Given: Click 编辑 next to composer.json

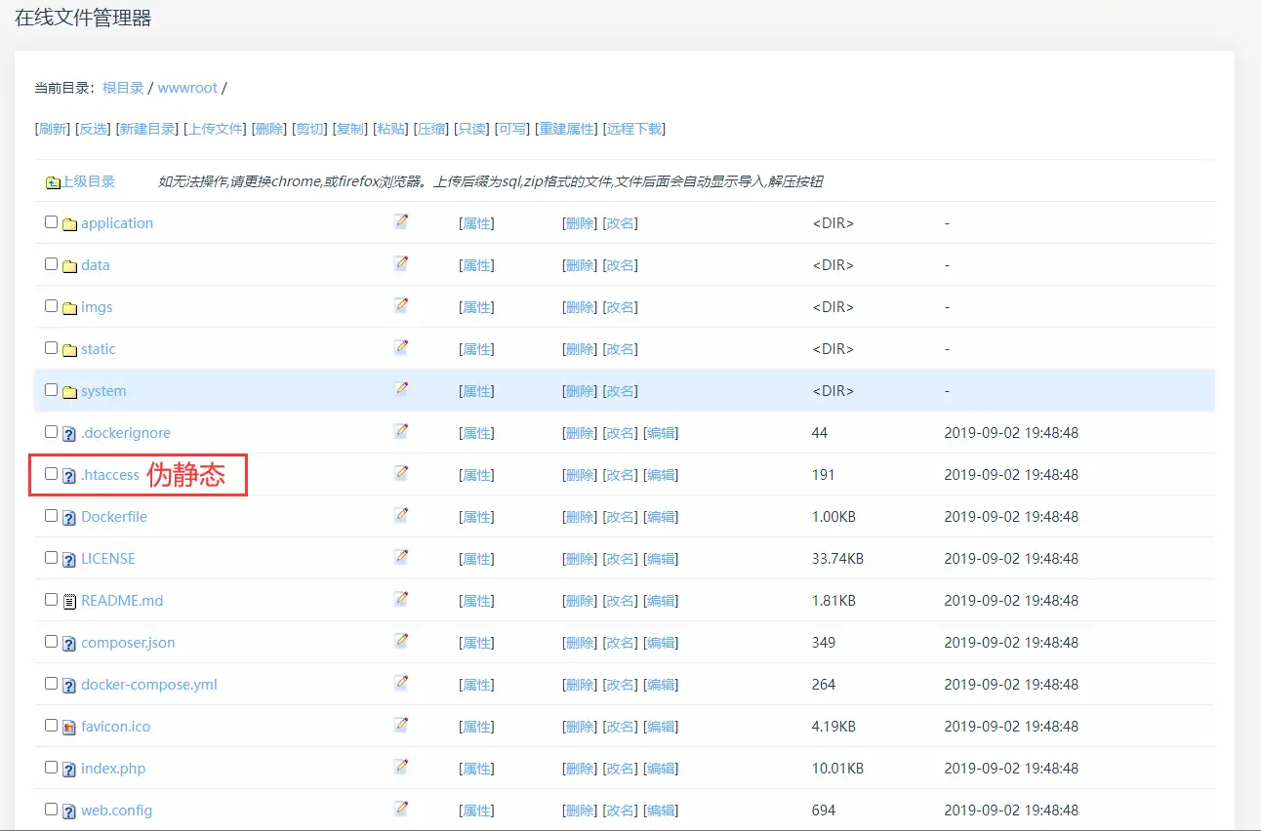Looking at the screenshot, I should click(661, 641).
